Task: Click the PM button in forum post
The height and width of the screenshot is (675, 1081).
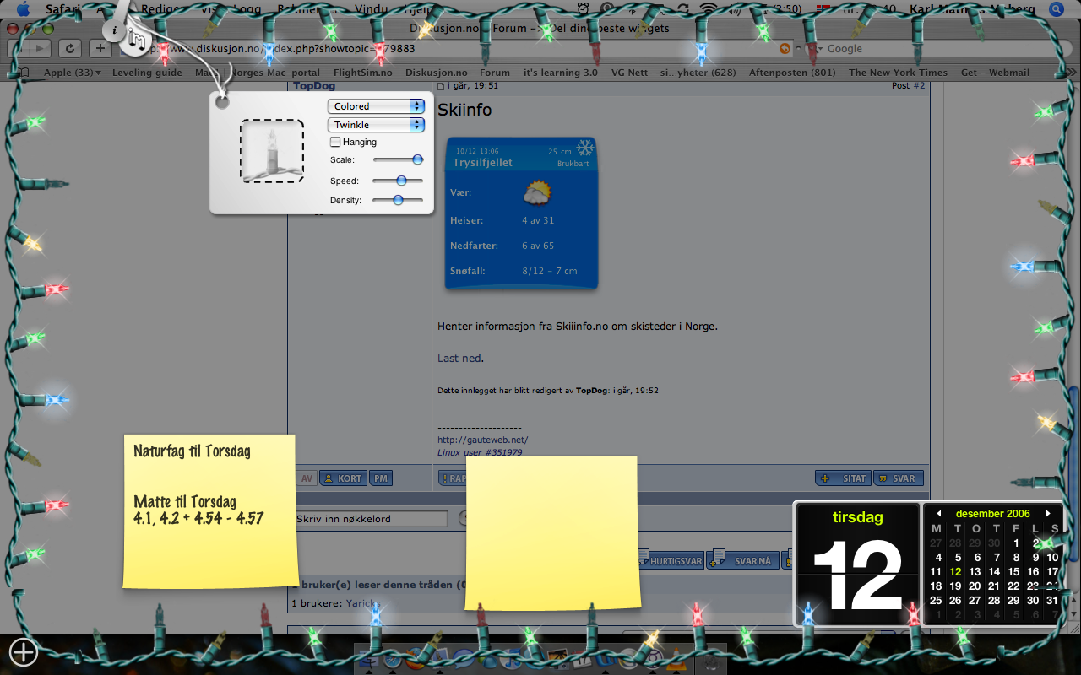Action: pos(381,478)
